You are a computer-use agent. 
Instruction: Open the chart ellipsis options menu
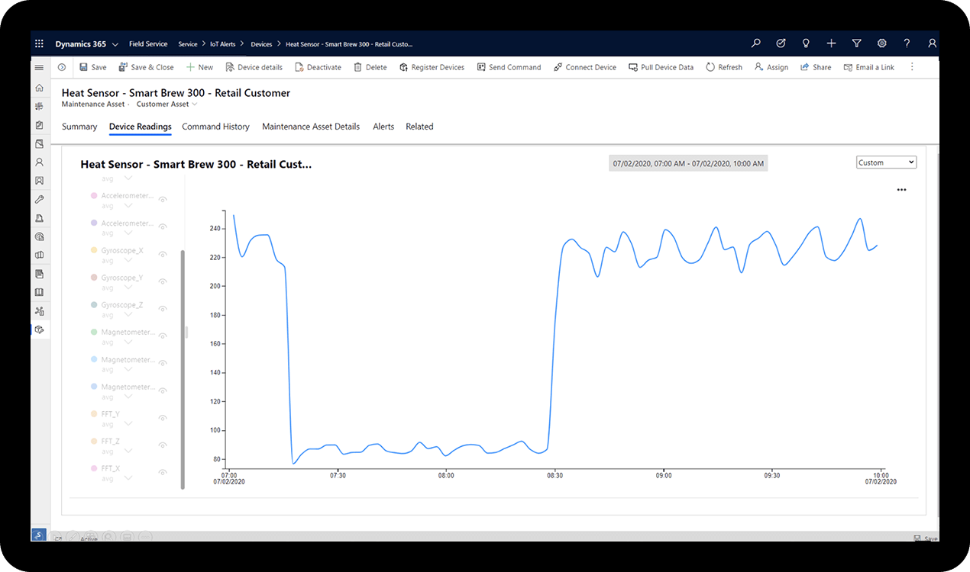coord(901,190)
